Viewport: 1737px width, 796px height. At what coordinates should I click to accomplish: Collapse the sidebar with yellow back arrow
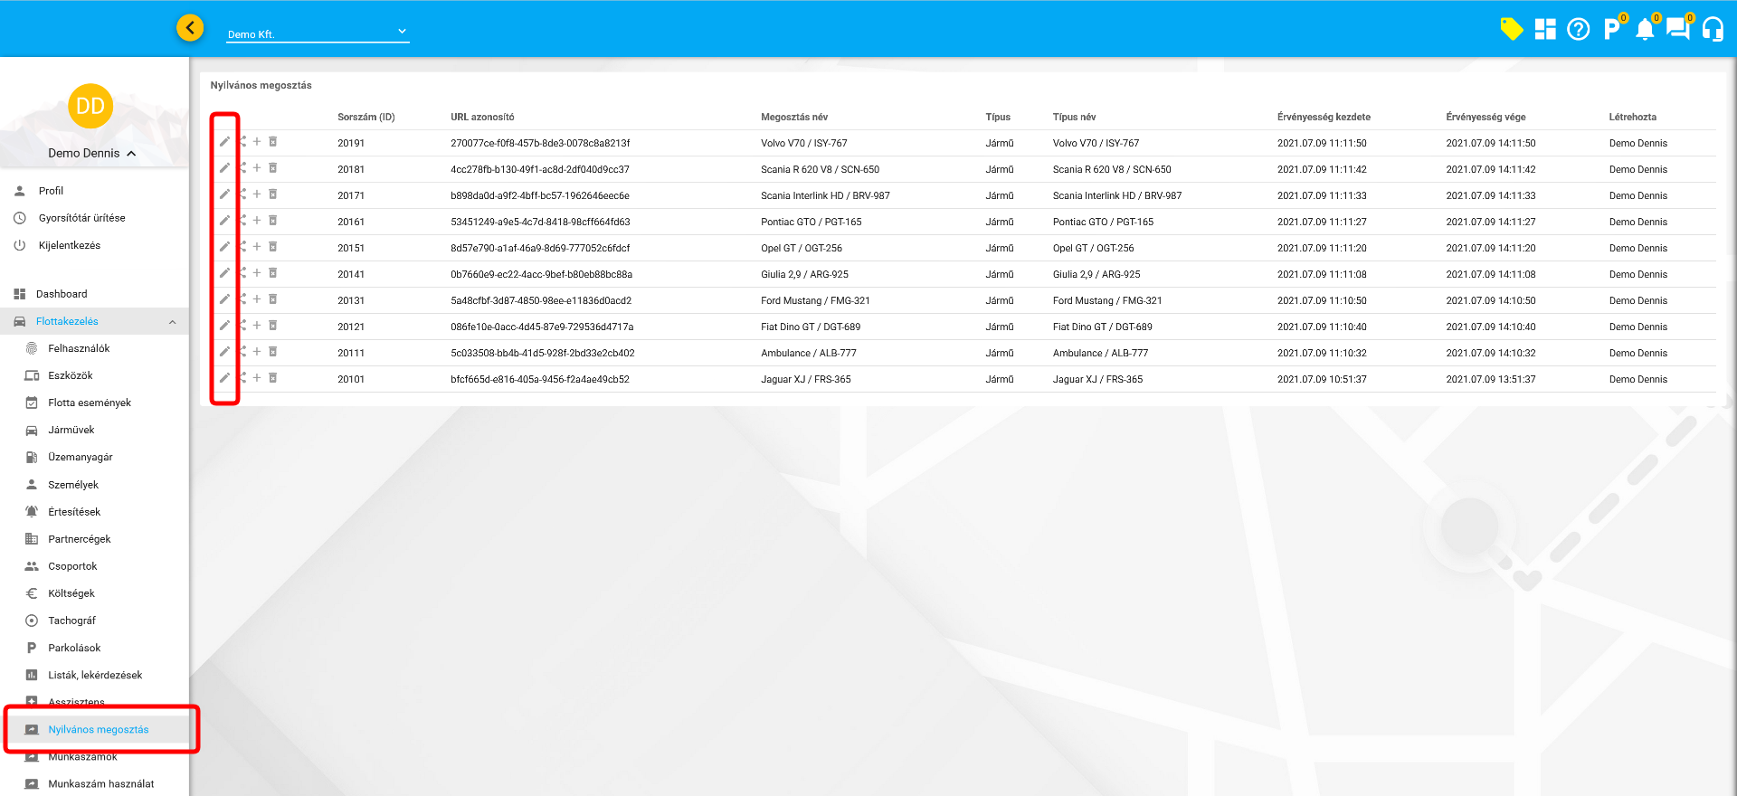click(x=190, y=28)
